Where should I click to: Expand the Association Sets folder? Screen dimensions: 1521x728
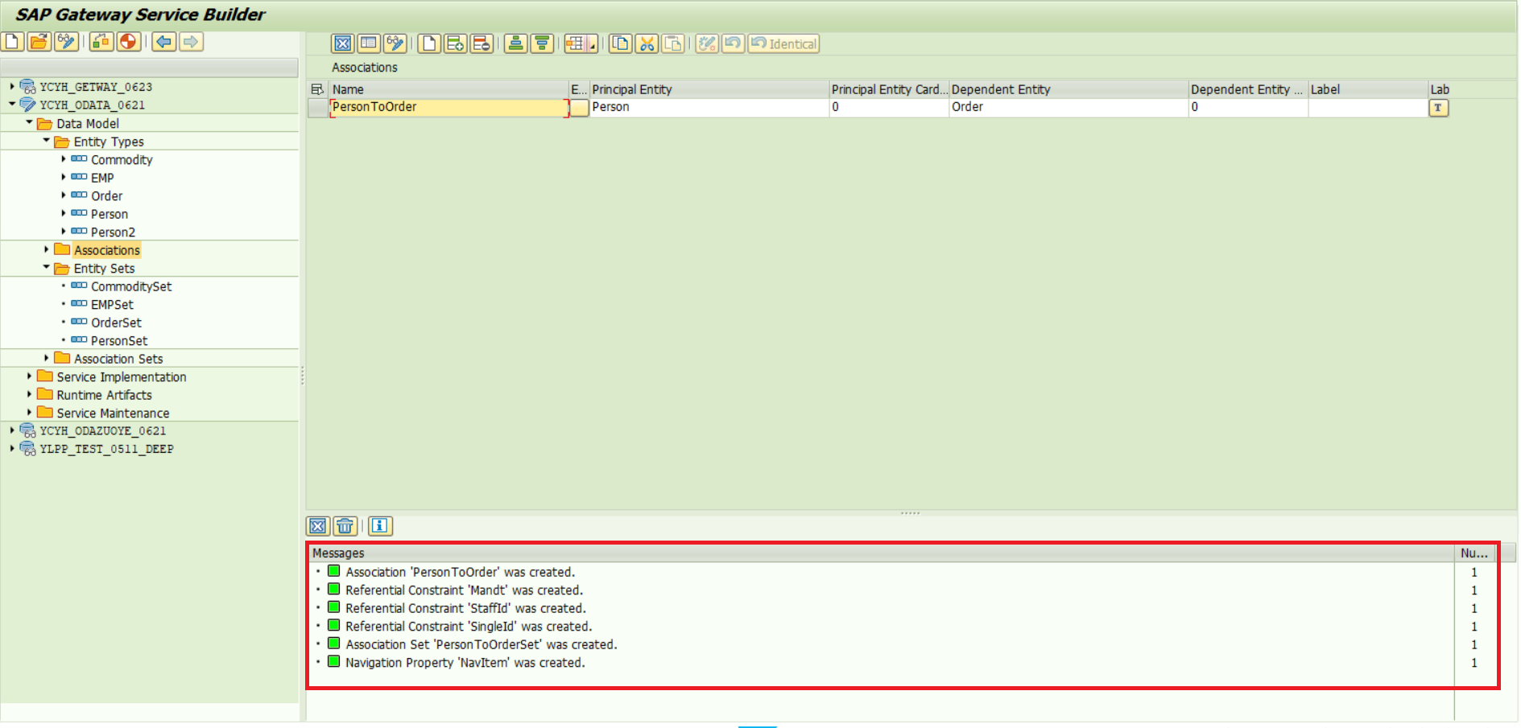pos(46,358)
